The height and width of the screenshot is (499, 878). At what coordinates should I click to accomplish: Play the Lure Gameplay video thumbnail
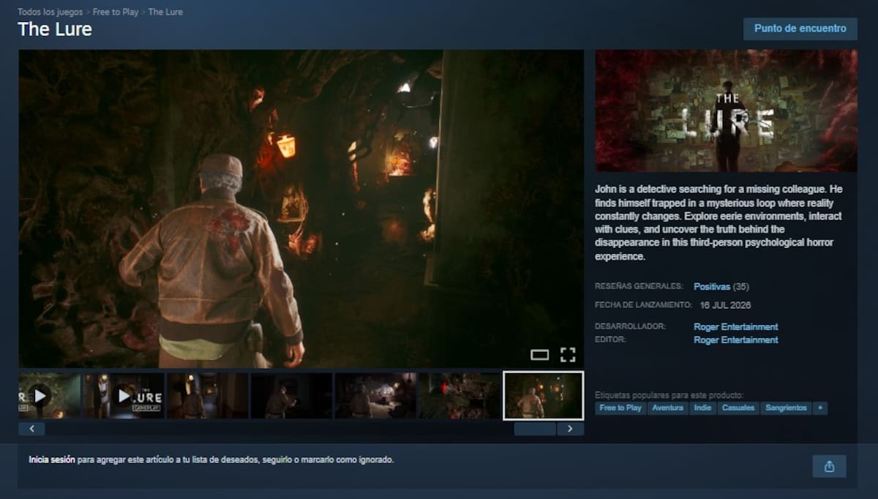tap(124, 396)
